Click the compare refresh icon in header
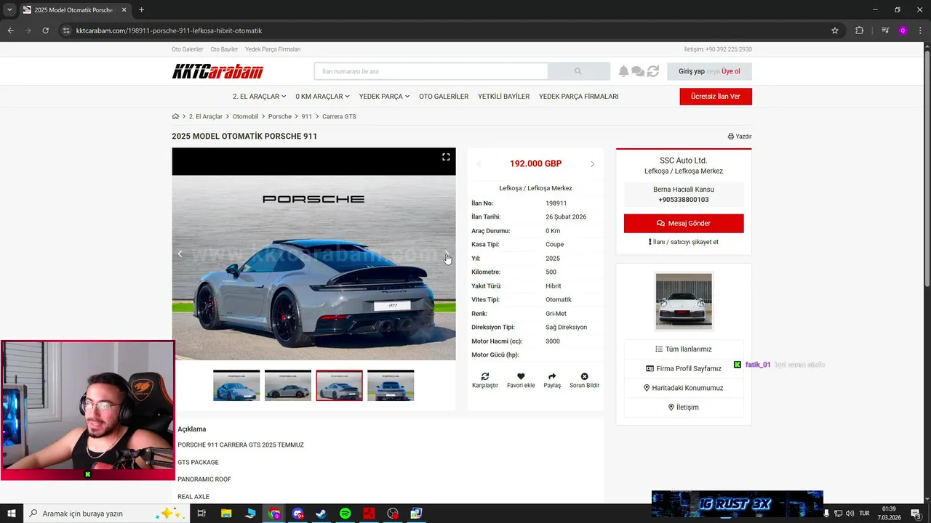 pyautogui.click(x=653, y=71)
